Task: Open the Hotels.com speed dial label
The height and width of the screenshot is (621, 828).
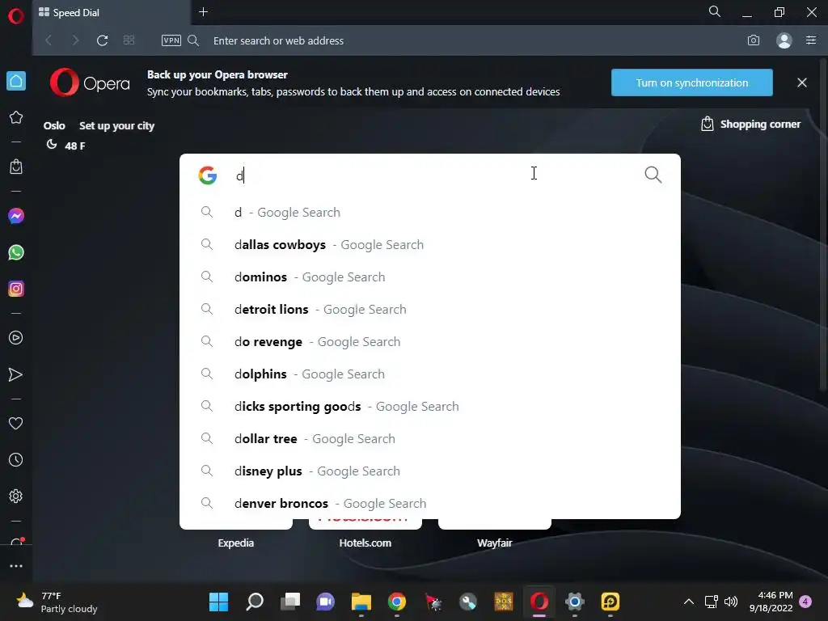Action: pyautogui.click(x=365, y=543)
